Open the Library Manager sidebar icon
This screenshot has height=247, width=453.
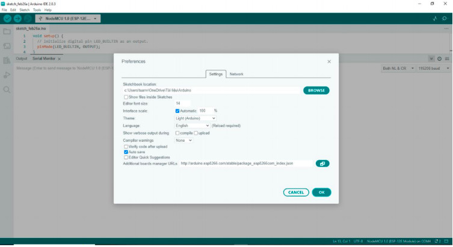click(7, 60)
